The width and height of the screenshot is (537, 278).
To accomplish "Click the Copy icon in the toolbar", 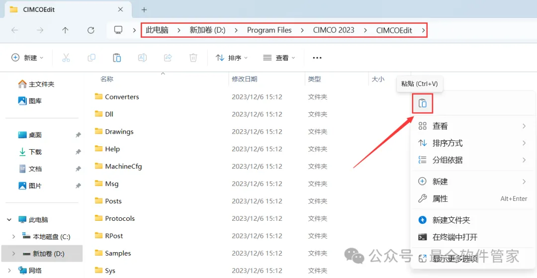I will coord(91,58).
